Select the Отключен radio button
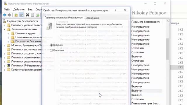 (x=51, y=50)
